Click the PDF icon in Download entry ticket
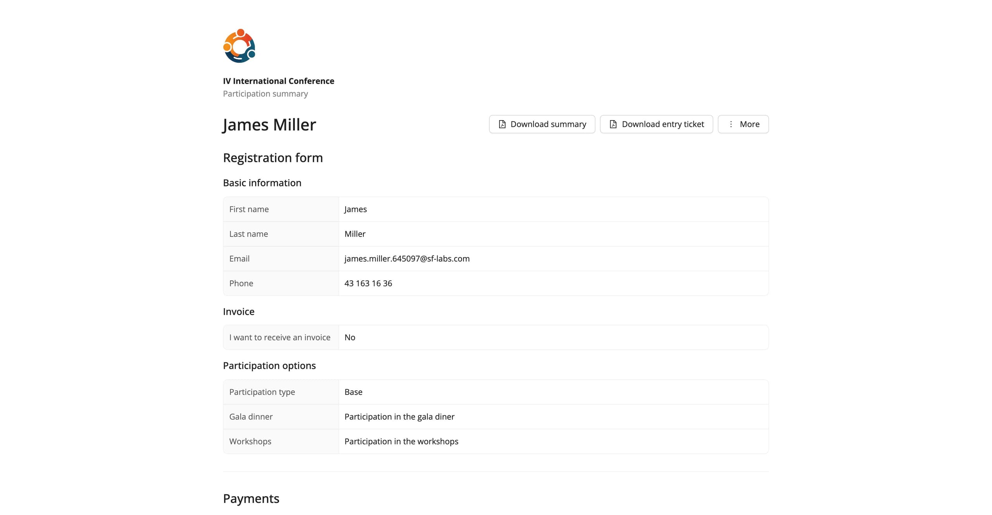Screen dimensions: 992x515 coord(613,124)
